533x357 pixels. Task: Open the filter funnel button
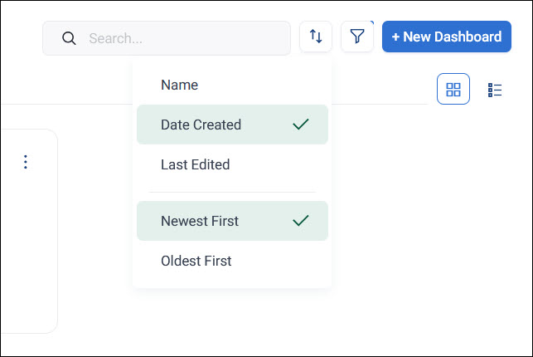click(357, 37)
